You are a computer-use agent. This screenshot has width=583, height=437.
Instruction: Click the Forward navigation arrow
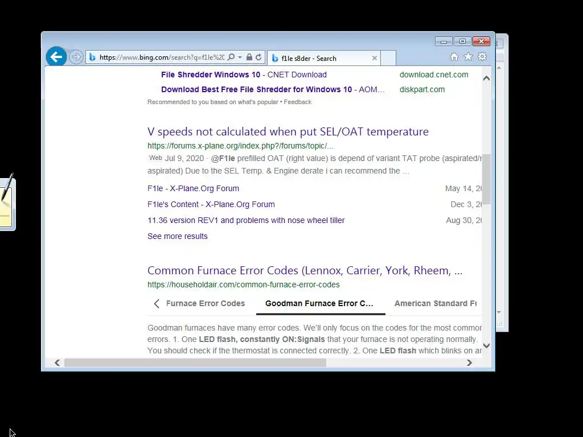click(76, 57)
